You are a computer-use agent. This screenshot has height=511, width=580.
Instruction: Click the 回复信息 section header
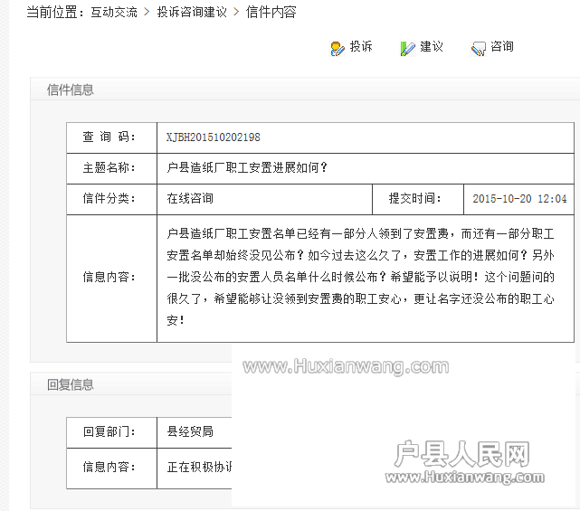coord(71,385)
